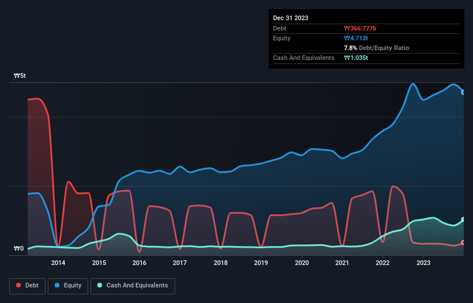473x303 pixels.
Task: Click the blue Equity end-point marker
Action: (463, 92)
